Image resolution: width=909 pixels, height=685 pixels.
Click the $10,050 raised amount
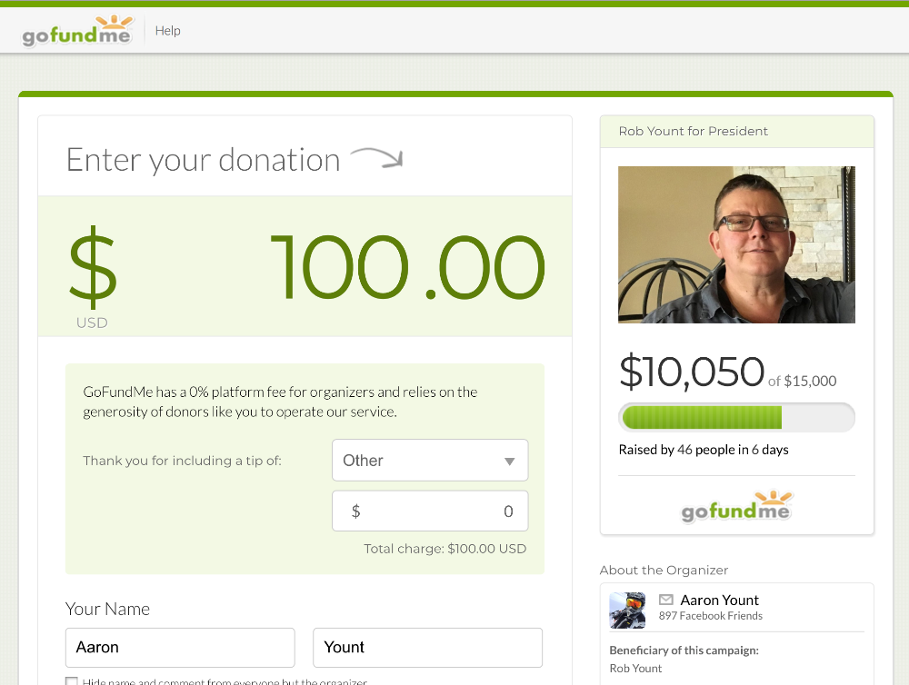[692, 372]
